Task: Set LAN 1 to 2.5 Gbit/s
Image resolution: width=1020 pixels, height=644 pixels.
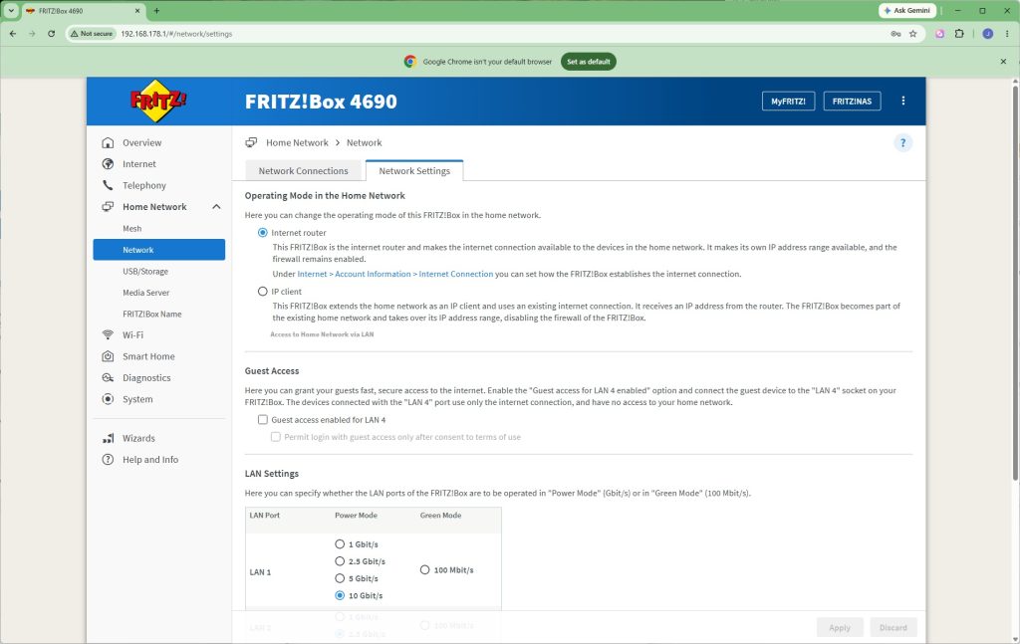Action: 340,560
